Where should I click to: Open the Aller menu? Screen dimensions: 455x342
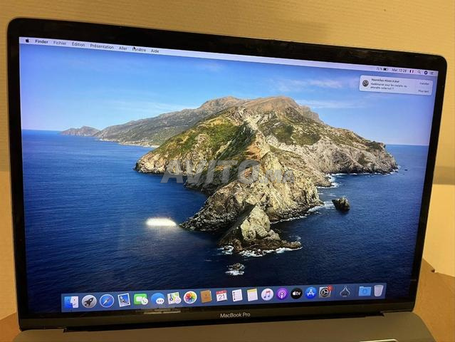(122, 48)
